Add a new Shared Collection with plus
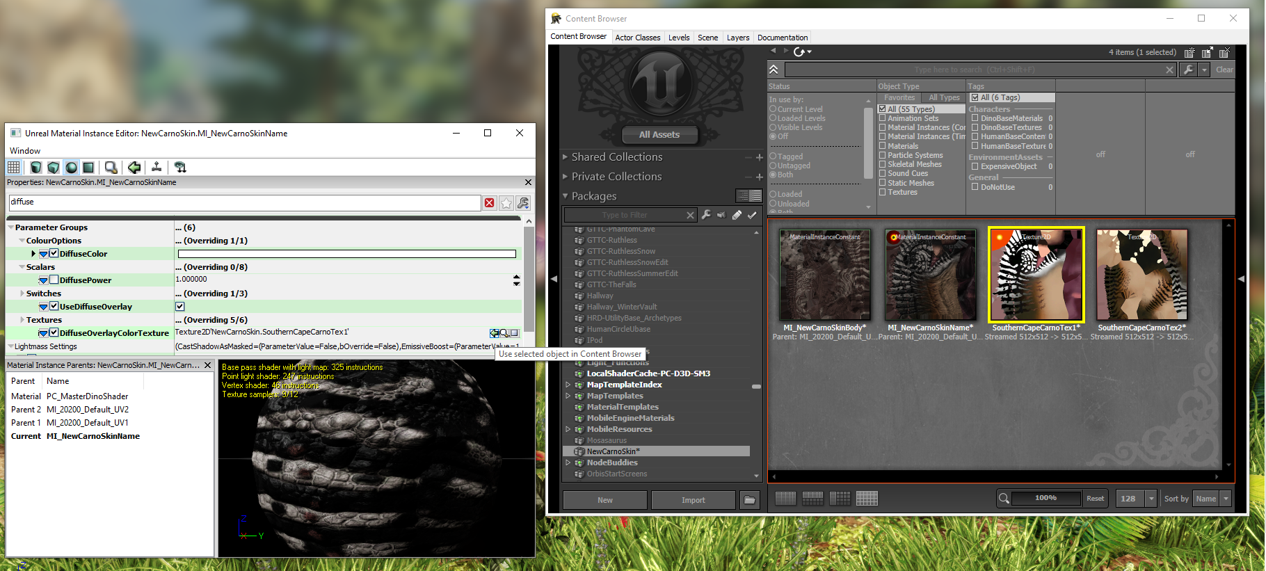This screenshot has width=1266, height=571. (x=759, y=158)
